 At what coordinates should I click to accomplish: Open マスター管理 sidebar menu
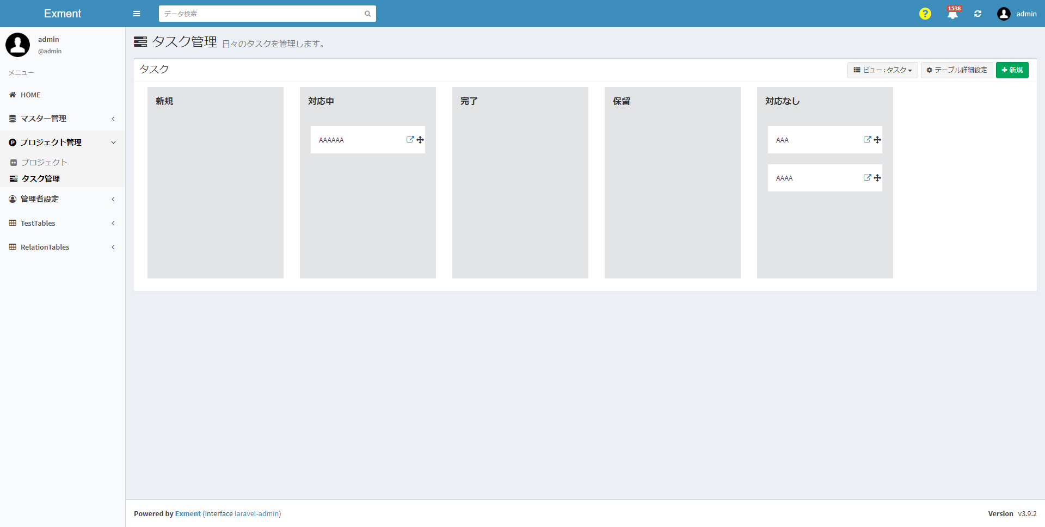tap(63, 119)
